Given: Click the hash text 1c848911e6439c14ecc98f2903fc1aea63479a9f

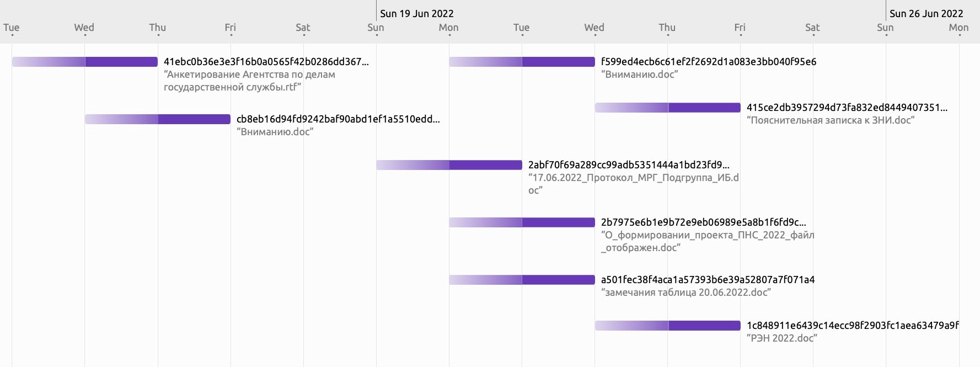Looking at the screenshot, I should pyautogui.click(x=852, y=326).
